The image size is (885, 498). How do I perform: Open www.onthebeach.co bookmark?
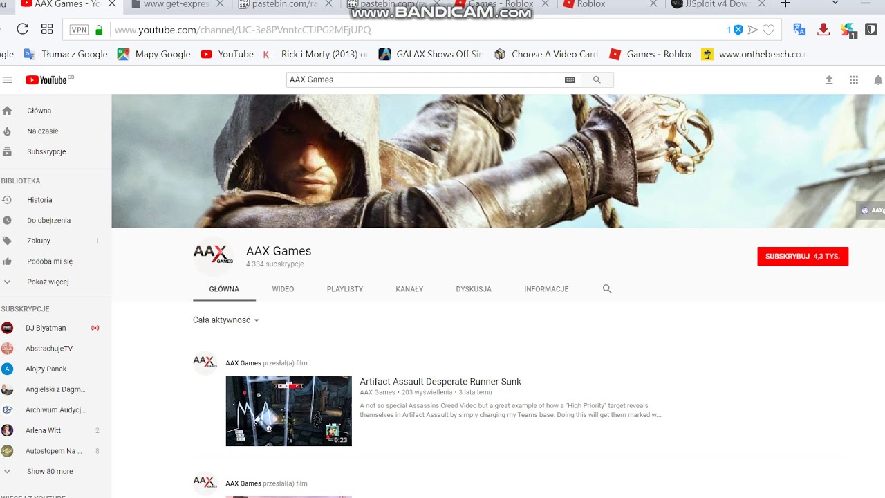click(x=754, y=54)
